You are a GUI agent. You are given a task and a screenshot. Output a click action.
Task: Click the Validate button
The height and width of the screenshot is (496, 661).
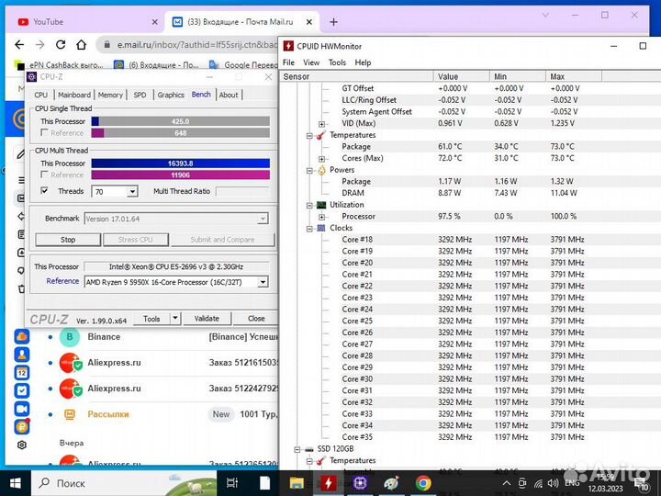pyautogui.click(x=207, y=319)
